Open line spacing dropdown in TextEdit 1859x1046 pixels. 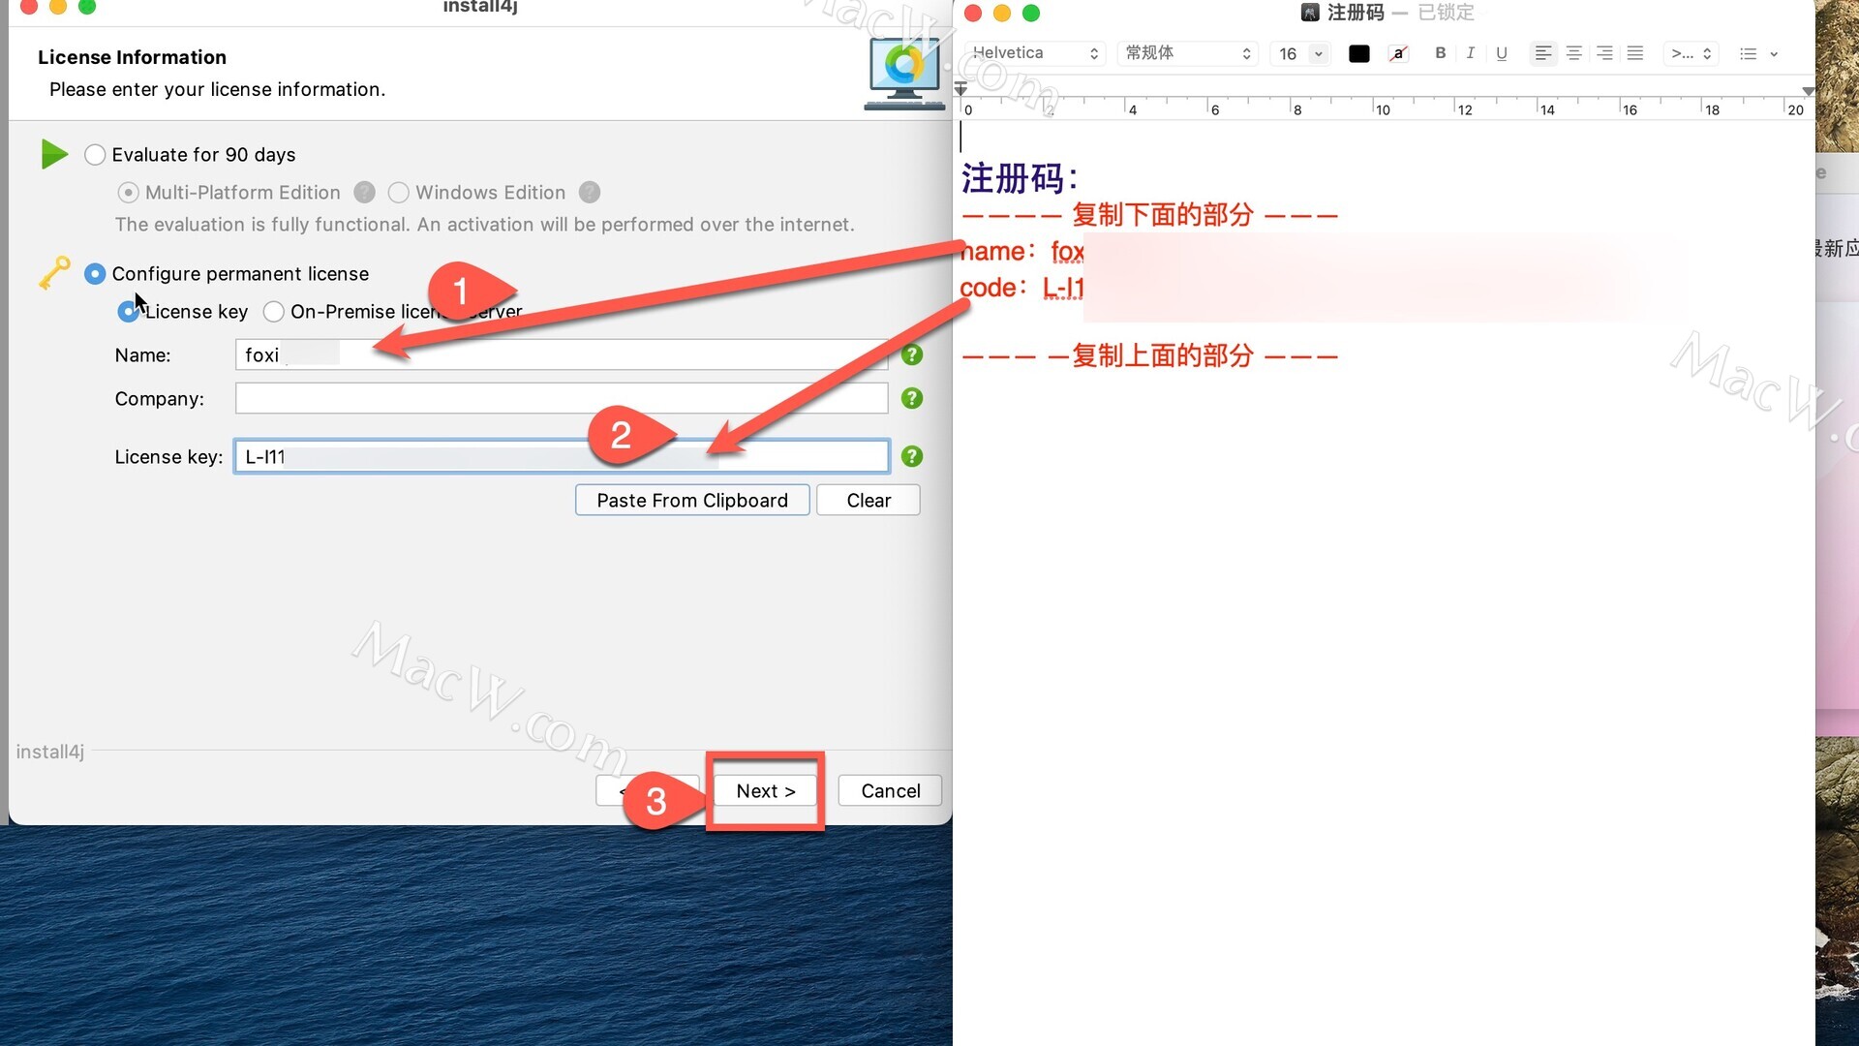(x=1691, y=53)
